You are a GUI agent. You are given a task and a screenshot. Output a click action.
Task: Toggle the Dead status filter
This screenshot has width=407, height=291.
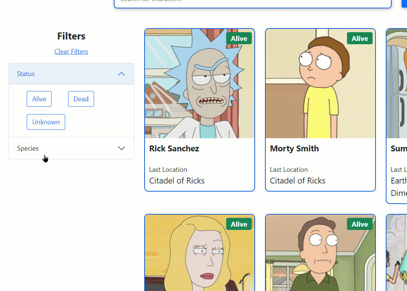[81, 99]
